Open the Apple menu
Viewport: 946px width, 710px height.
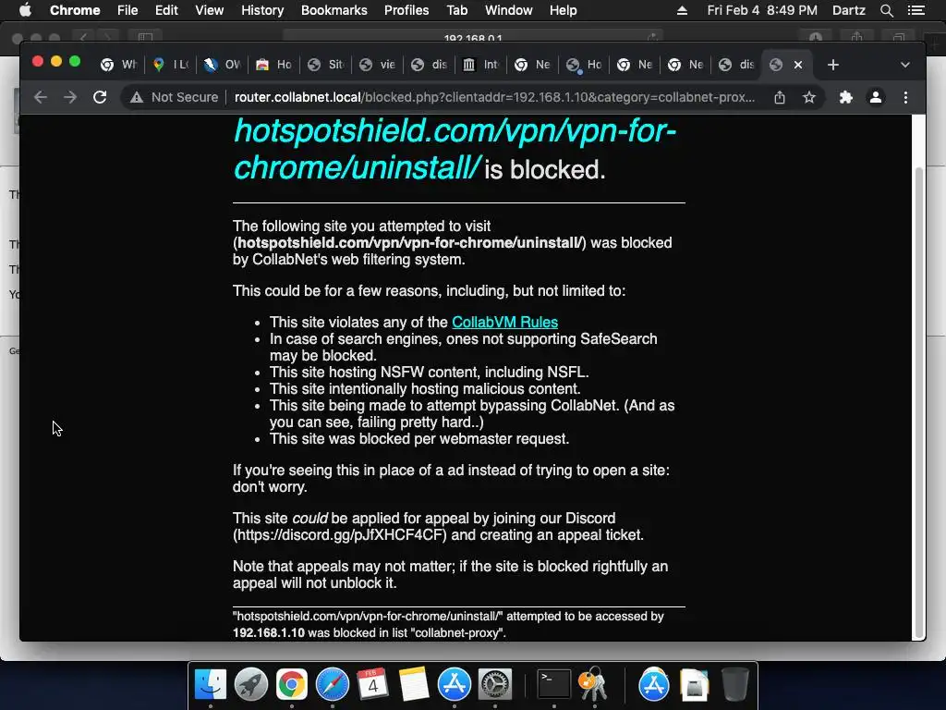coord(25,10)
